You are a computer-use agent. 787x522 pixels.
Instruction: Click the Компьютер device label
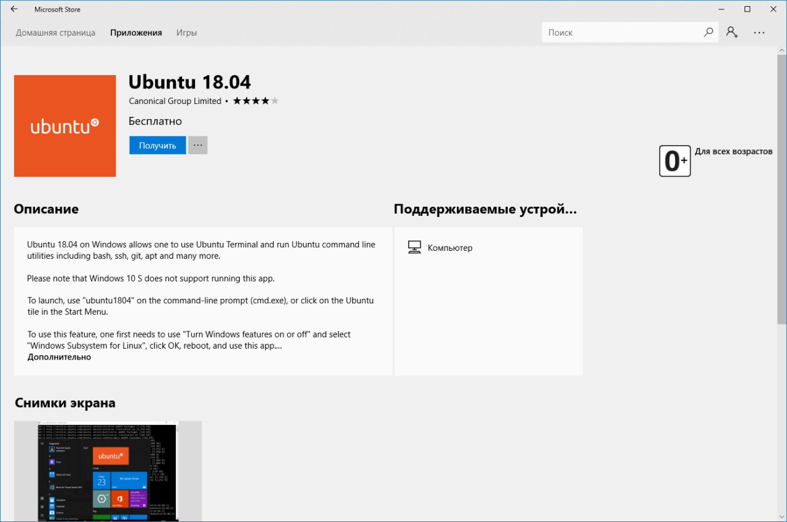[x=450, y=248]
